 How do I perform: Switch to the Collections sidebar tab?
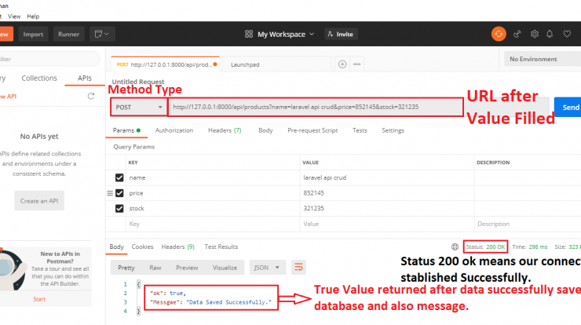(39, 79)
